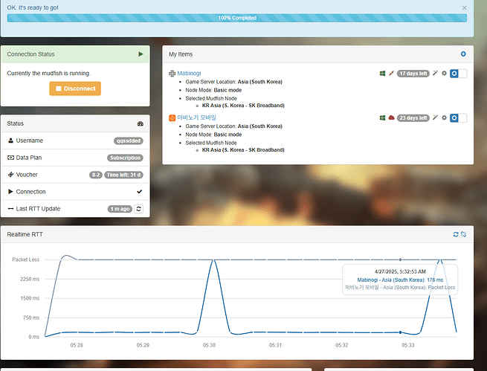
Task: Click the '2250 ms' axis label
Action: [x=30, y=279]
